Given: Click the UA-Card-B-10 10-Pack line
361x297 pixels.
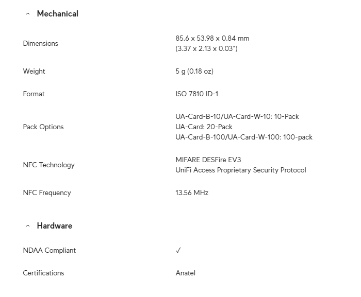Looking at the screenshot, I should tap(237, 116).
